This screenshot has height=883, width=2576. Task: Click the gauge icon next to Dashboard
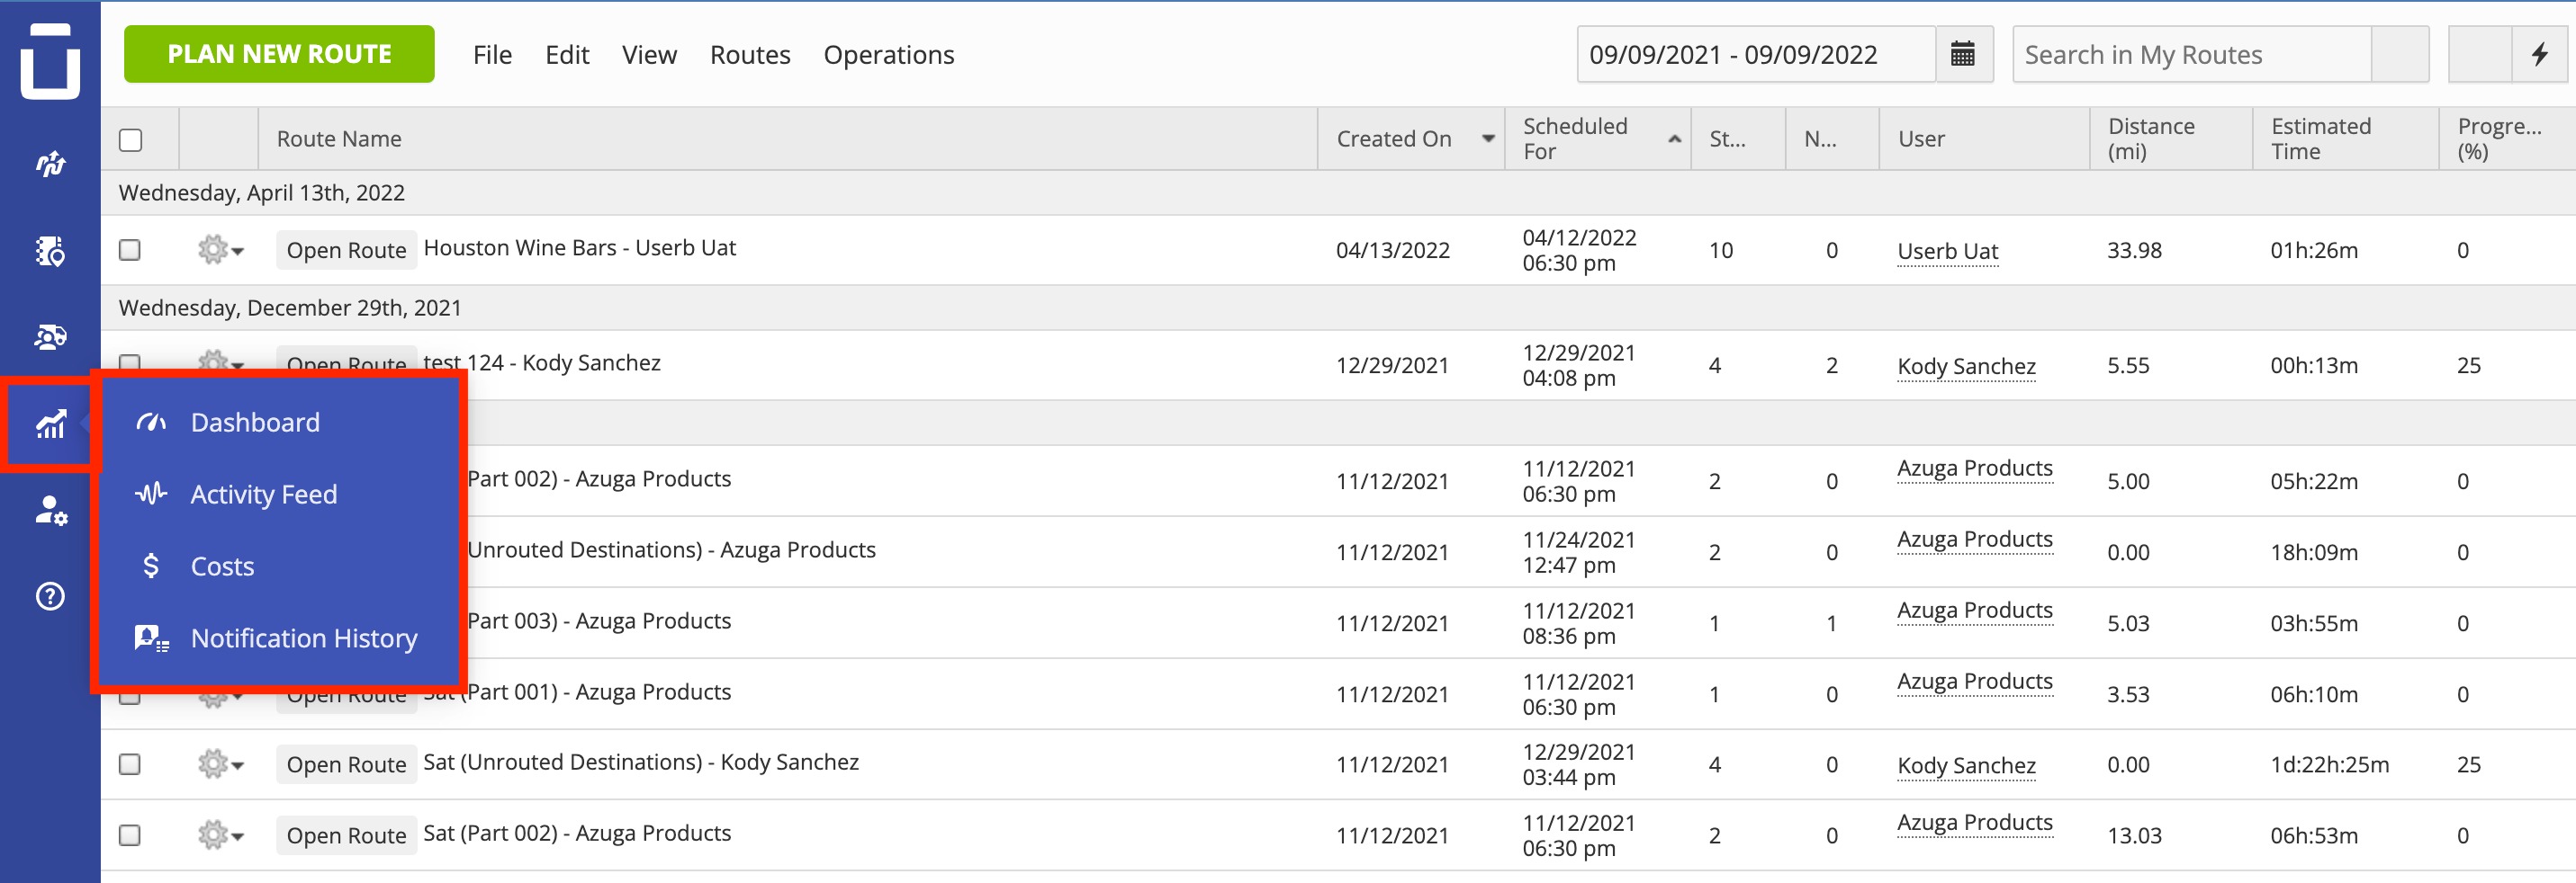[x=151, y=423]
